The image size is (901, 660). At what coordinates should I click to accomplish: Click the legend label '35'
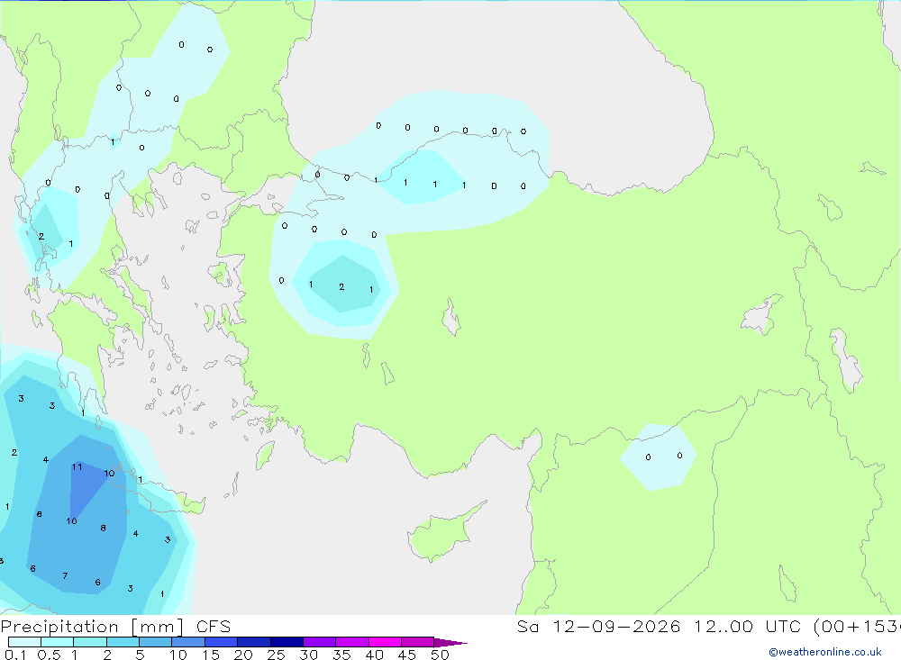pyautogui.click(x=341, y=655)
